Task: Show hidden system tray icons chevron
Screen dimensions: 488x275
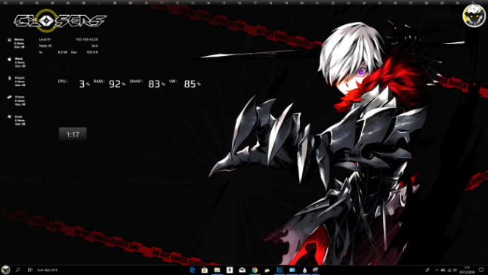Action: click(x=437, y=270)
